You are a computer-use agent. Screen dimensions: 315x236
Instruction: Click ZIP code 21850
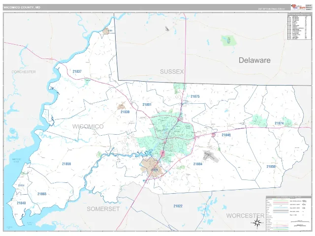point(271,167)
